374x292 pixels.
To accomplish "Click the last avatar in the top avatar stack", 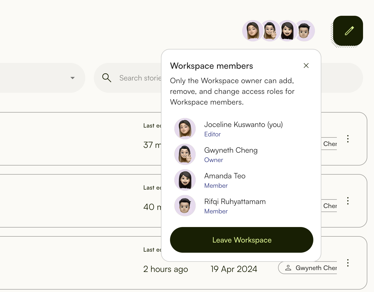I will coord(305,31).
